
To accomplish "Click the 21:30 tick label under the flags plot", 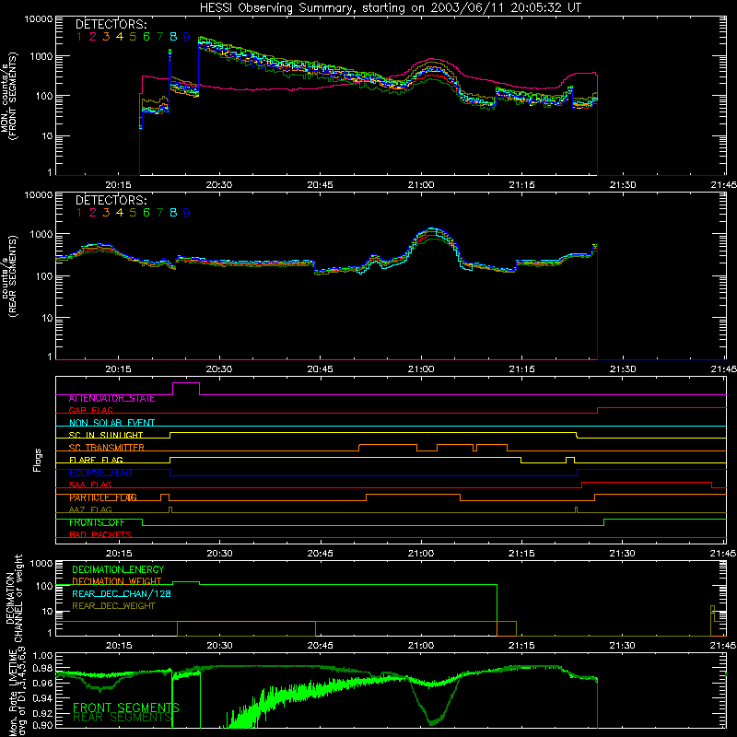I will [623, 554].
